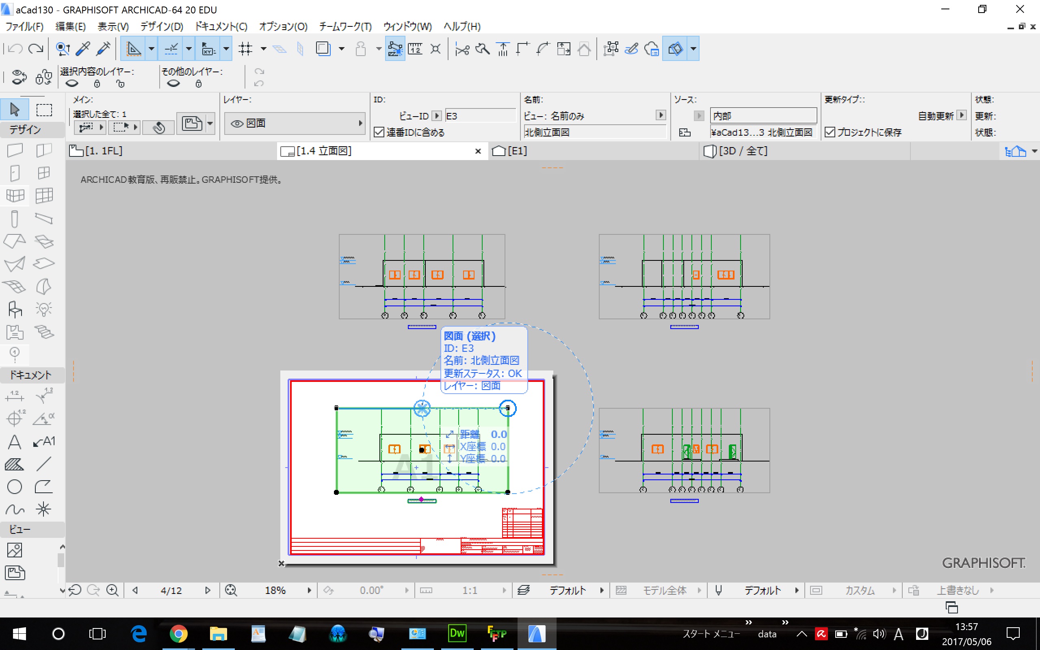Viewport: 1040px width, 650px height.
Task: Open the 図面 layer dropdown
Action: 295,123
